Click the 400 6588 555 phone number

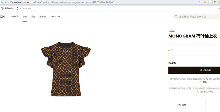point(25,8)
